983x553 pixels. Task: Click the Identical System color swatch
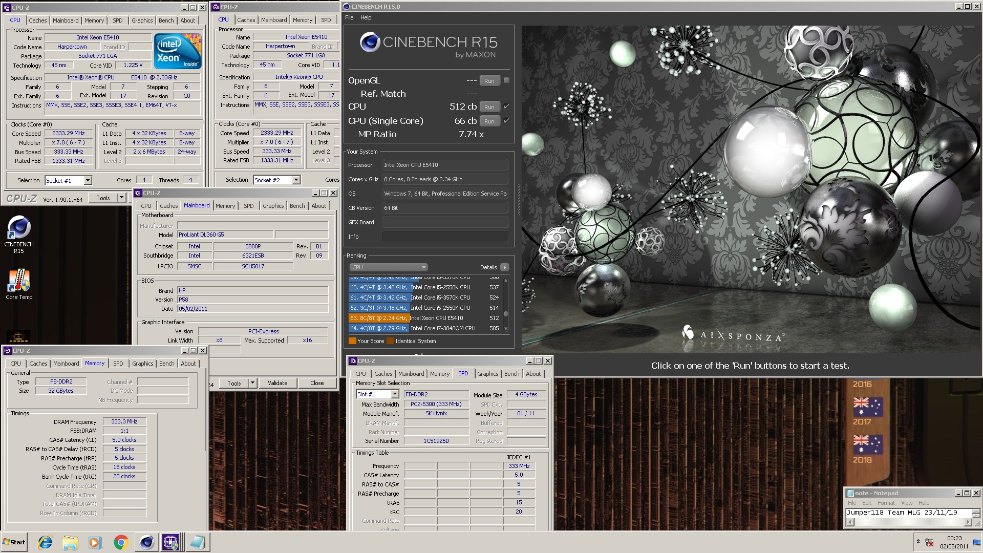coord(390,341)
